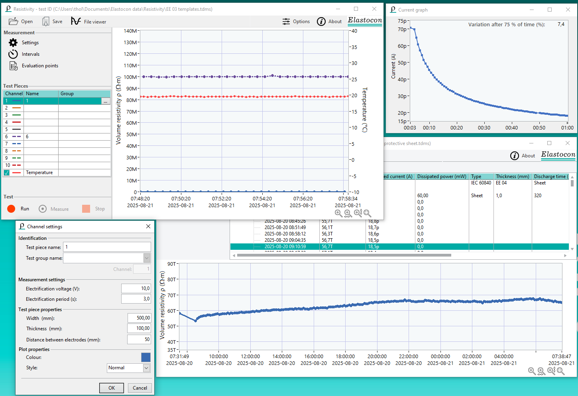Click the Evaluation points icon
Image resolution: width=578 pixels, height=396 pixels.
click(13, 66)
